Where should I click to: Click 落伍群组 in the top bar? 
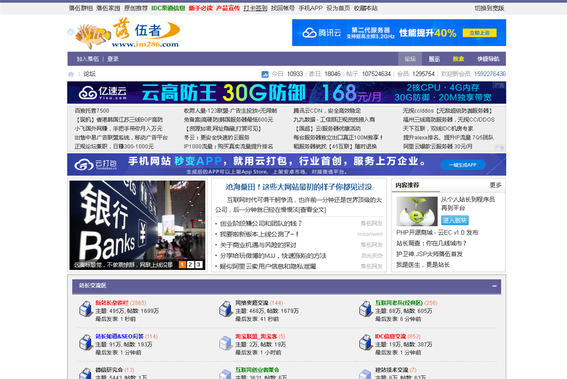(81, 8)
